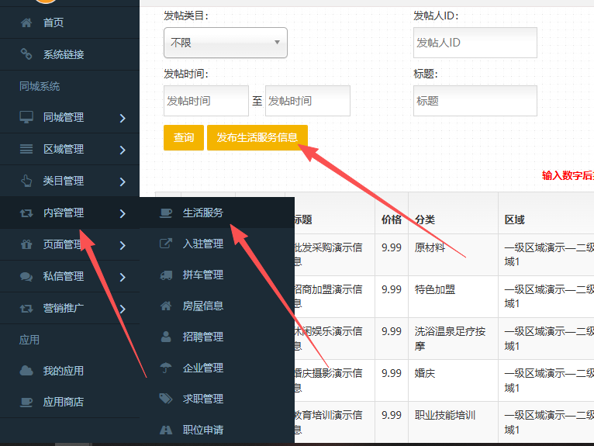This screenshot has width=594, height=446.
Task: Click the coffee cup icon beside 应用商店
Action: [26, 402]
